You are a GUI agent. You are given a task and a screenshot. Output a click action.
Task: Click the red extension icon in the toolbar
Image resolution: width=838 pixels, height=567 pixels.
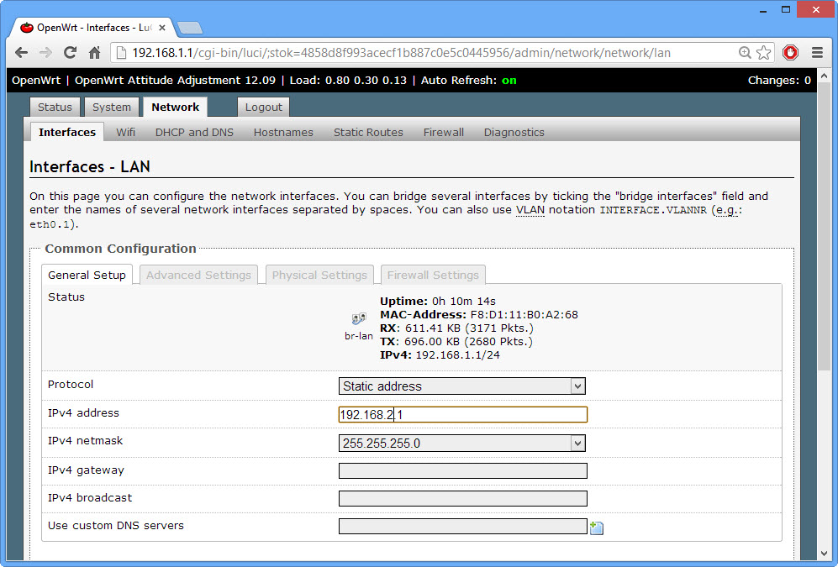click(790, 53)
